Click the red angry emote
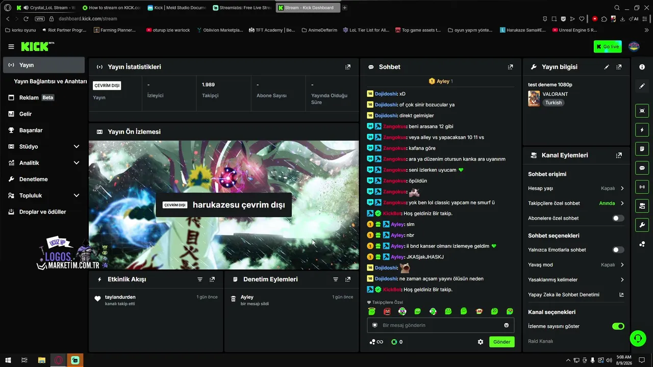The image size is (653, 367). click(387, 311)
